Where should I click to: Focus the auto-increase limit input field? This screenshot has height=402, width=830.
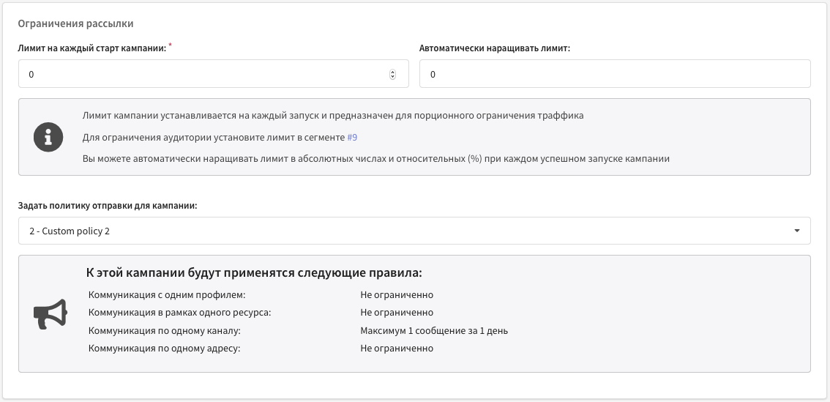coord(615,74)
